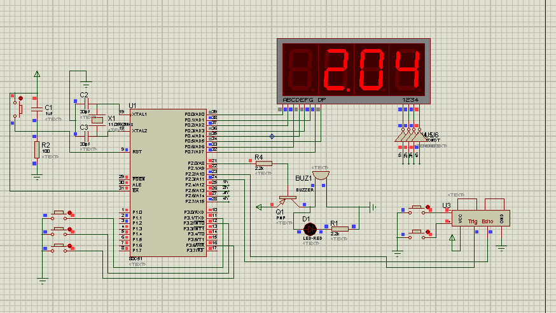The height and width of the screenshot is (313, 556).
Task: Click the Echo pin label on U3
Action: tap(487, 221)
